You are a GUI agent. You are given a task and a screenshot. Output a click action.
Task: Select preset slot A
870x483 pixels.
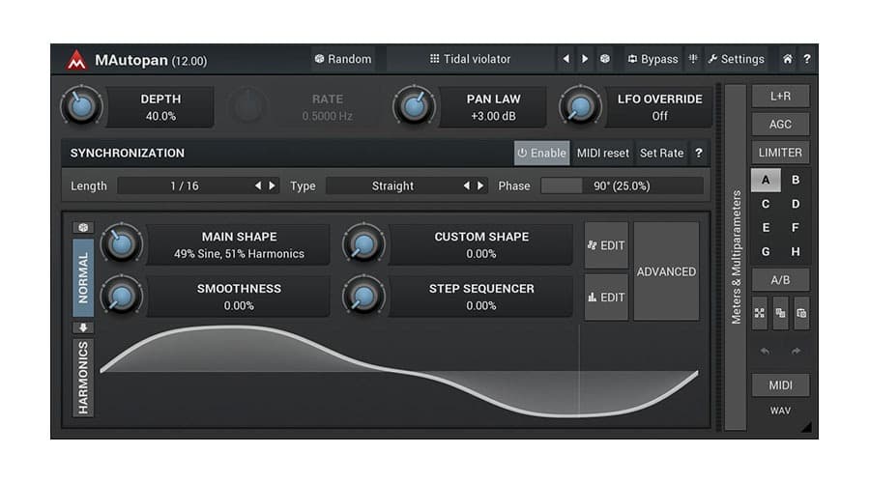766,180
